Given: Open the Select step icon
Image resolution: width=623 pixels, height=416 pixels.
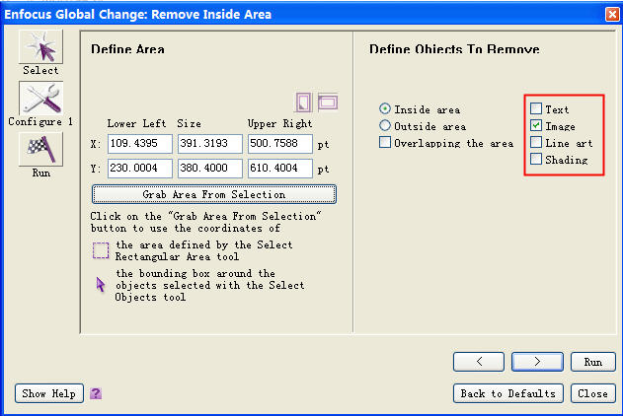Looking at the screenshot, I should tap(40, 46).
